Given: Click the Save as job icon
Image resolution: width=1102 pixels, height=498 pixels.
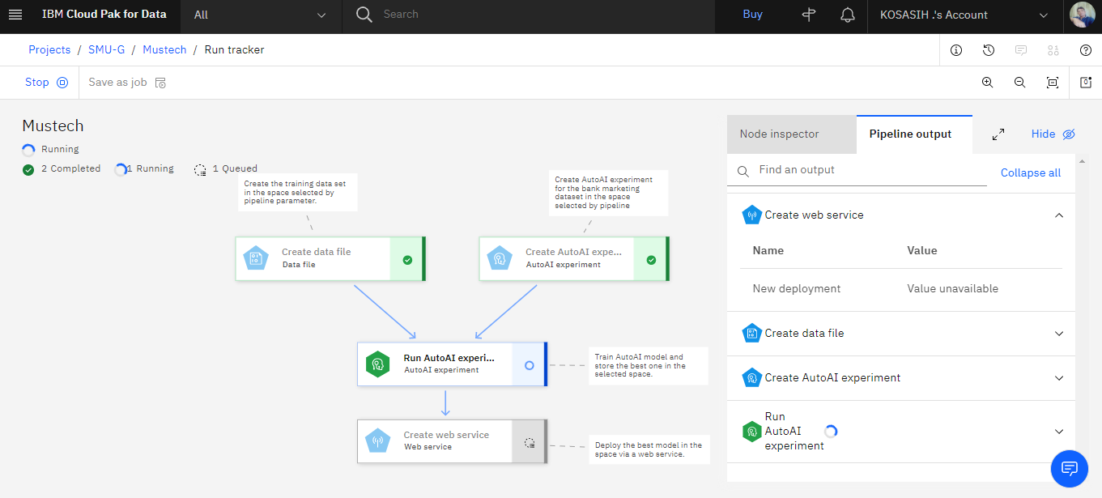Looking at the screenshot, I should [160, 83].
